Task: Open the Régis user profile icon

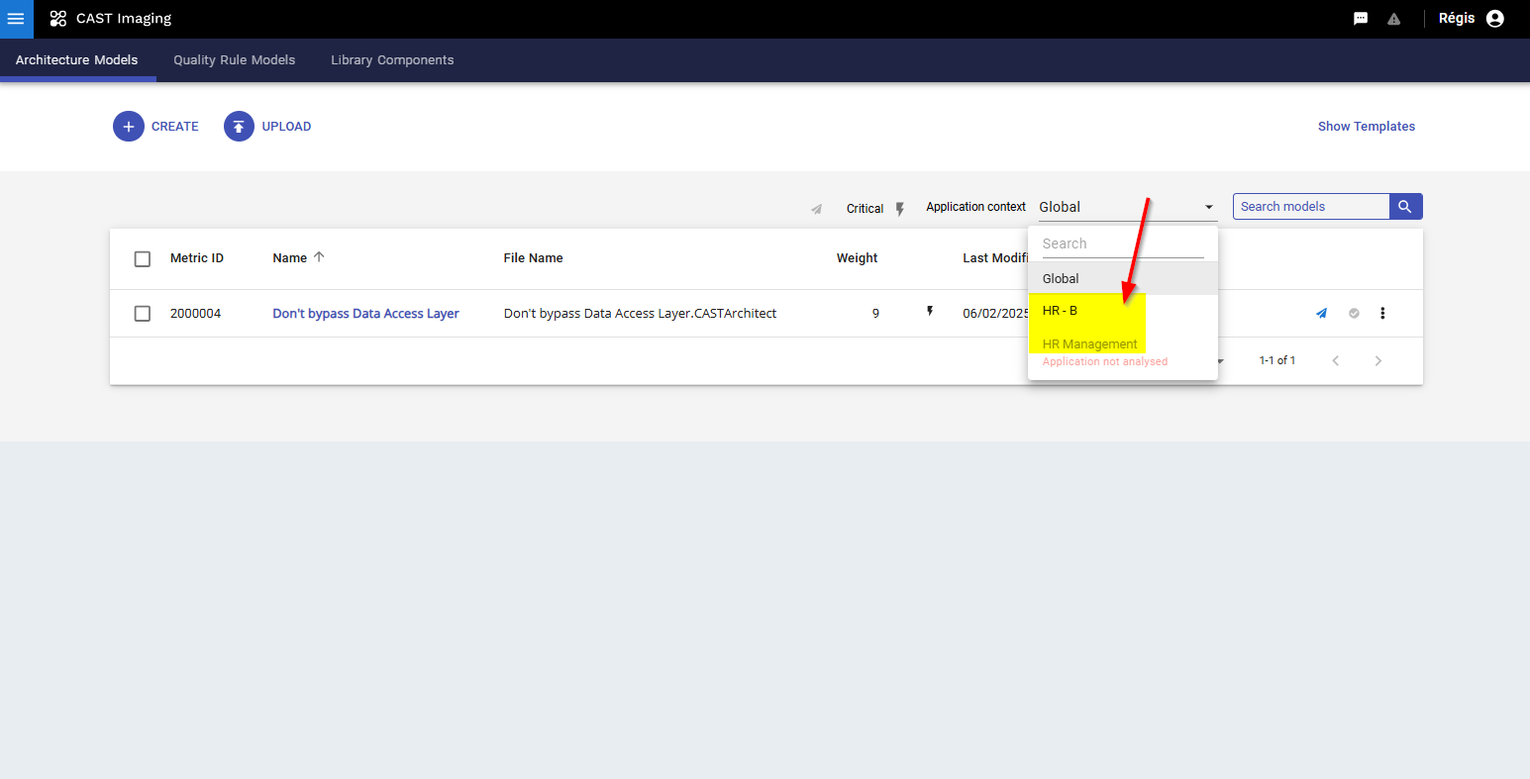Action: click(1495, 19)
